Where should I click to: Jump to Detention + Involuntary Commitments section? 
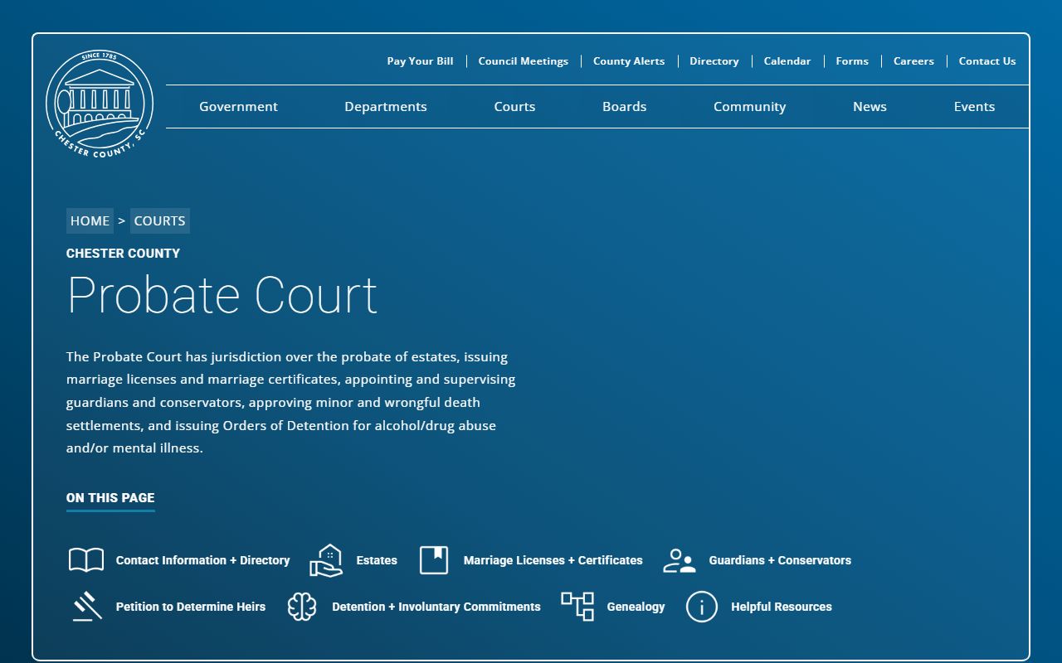pos(436,607)
